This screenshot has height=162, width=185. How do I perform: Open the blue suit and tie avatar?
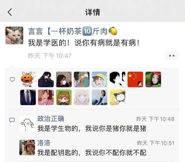[x=28, y=97]
